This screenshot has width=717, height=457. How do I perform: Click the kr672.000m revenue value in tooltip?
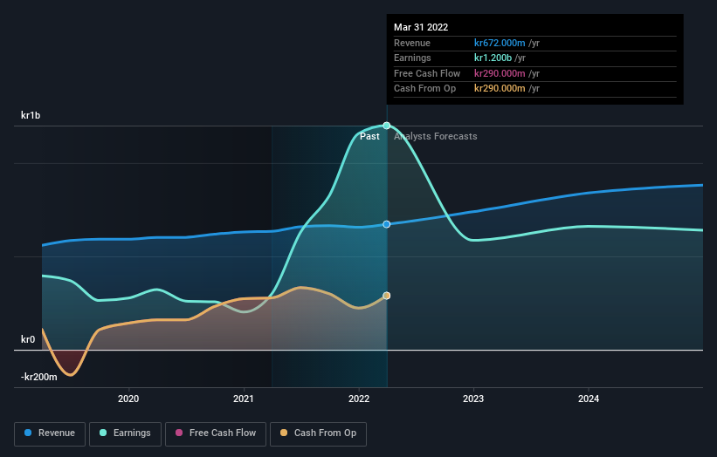[500, 43]
